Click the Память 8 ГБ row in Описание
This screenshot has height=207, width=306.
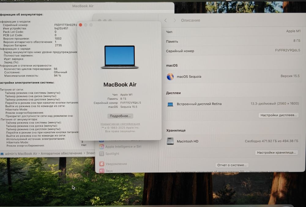pyautogui.click(x=233, y=41)
